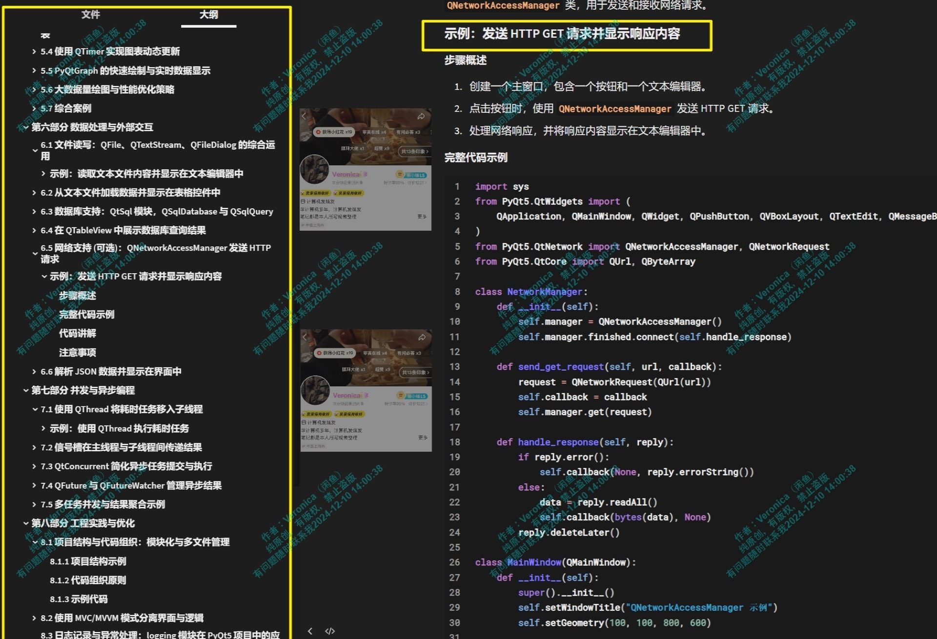937x639 pixels.
Task: Click heading 示例：发送 HTTP GET 请求 in document
Action: [x=562, y=34]
